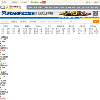Open 营销中心 in the top bar
Screen dimensions: 100x100
tap(25, 2)
